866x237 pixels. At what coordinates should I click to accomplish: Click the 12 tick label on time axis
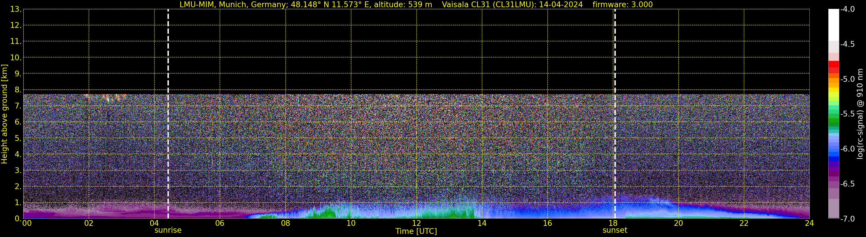click(x=416, y=224)
